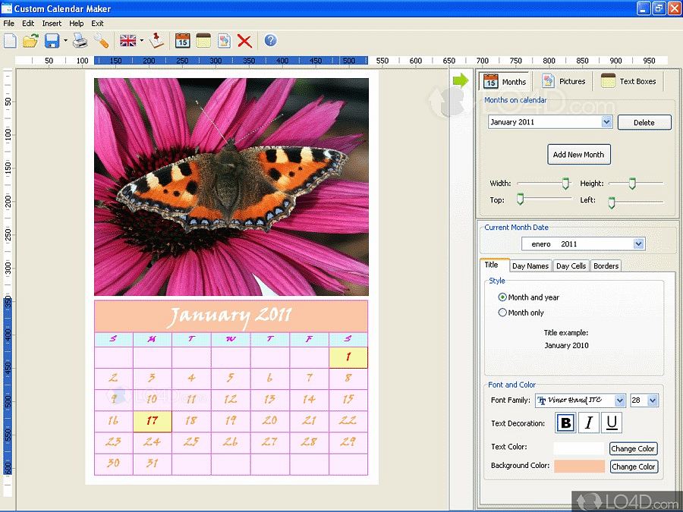Choose the 'Month only' style option
Viewport: 683px width, 512px height.
(502, 313)
